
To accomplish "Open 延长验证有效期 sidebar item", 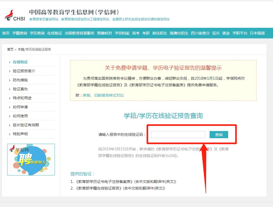I will coord(26,125).
